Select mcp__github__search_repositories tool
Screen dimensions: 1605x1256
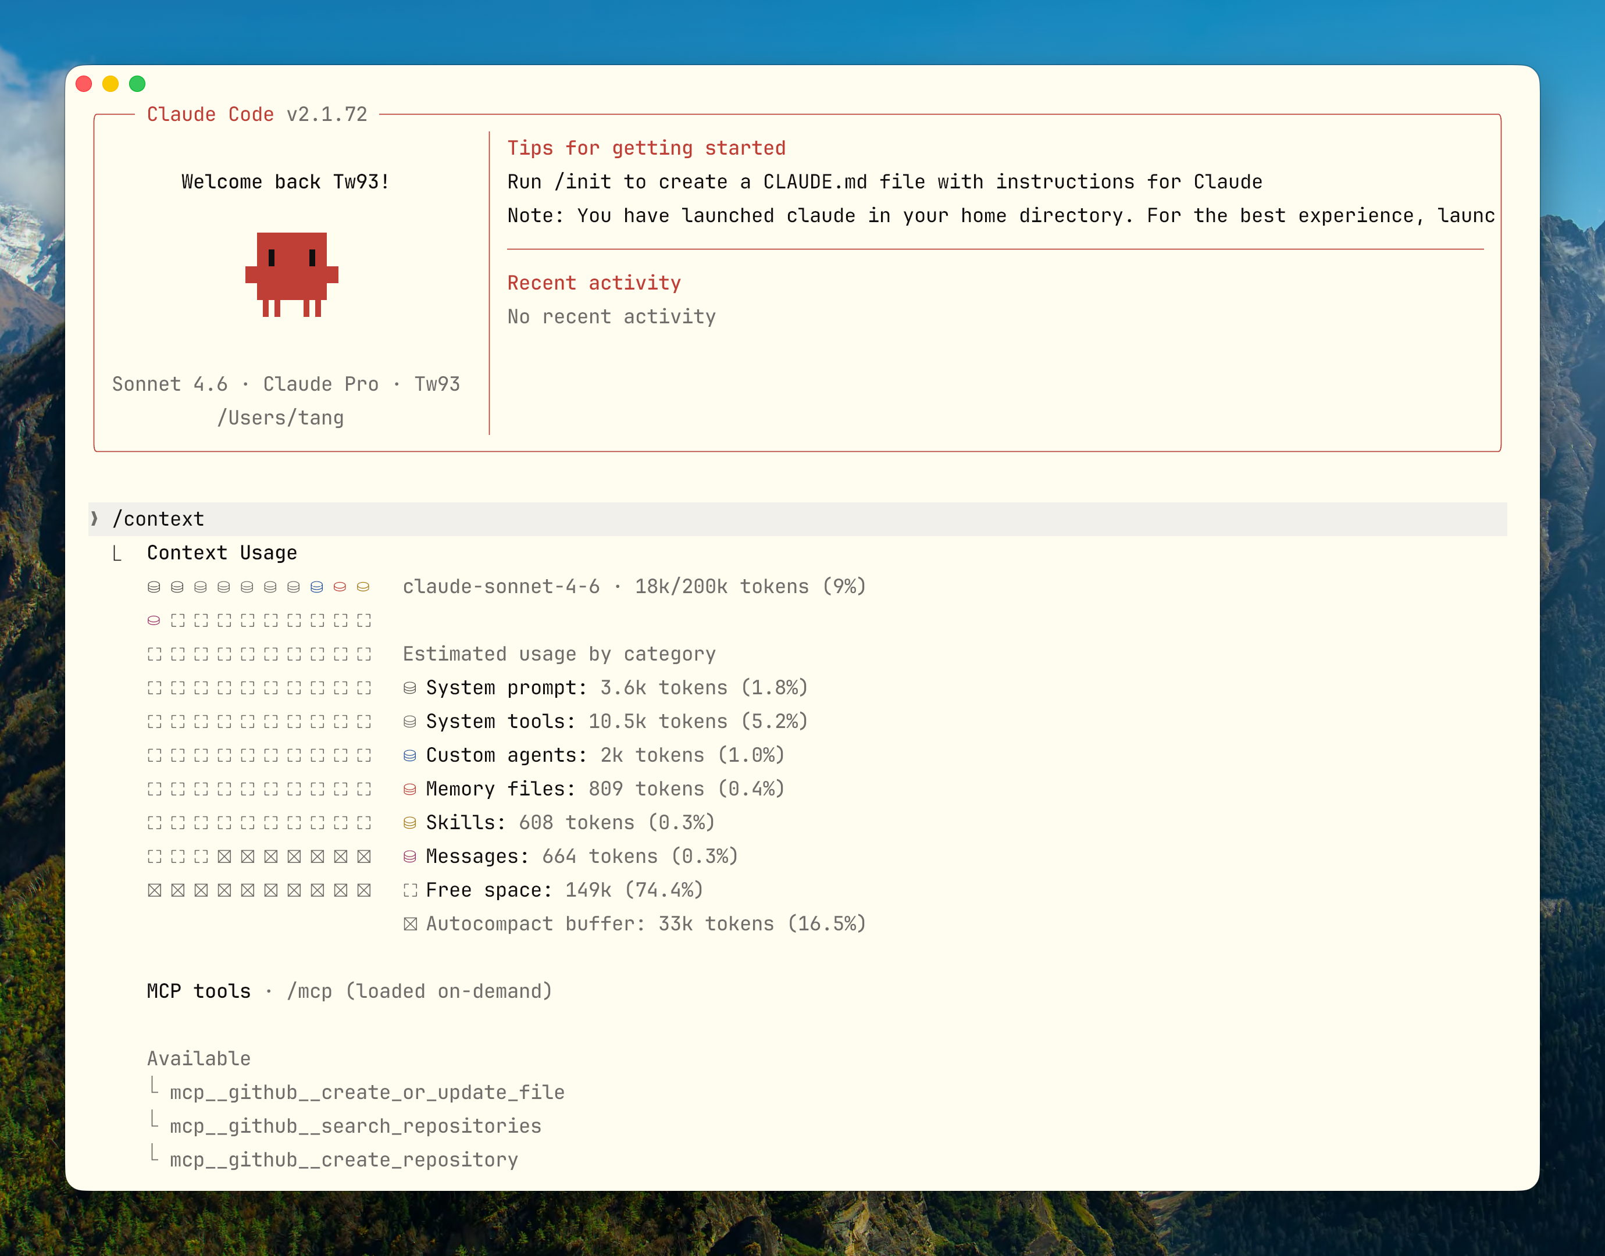355,1126
